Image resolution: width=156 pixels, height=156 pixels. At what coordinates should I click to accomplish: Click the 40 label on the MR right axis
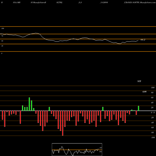(152, 103)
